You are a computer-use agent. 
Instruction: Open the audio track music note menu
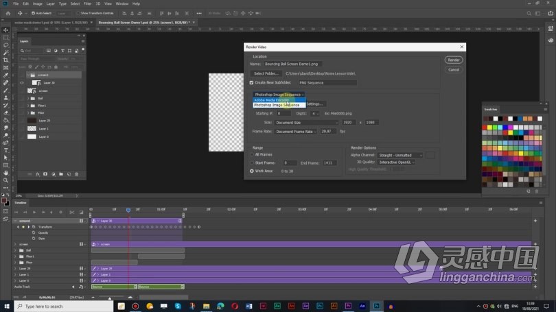[x=81, y=287]
